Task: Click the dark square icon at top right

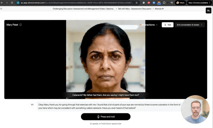Action: pyautogui.click(x=208, y=11)
